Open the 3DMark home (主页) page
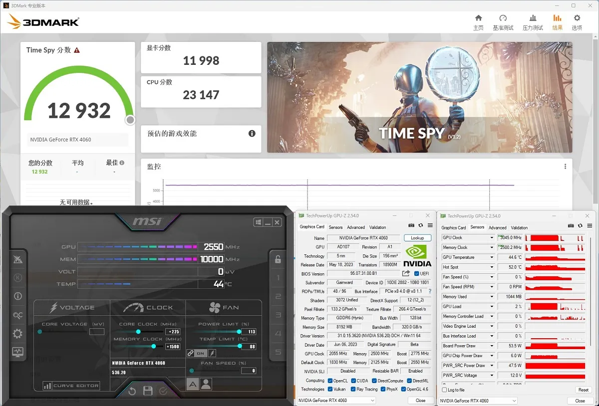This screenshot has width=599, height=406. pos(478,22)
